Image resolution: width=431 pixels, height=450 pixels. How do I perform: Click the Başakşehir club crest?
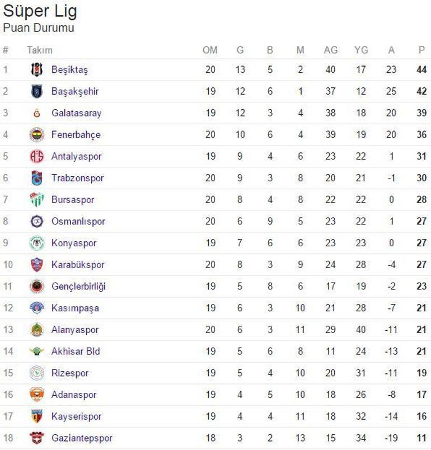(36, 91)
